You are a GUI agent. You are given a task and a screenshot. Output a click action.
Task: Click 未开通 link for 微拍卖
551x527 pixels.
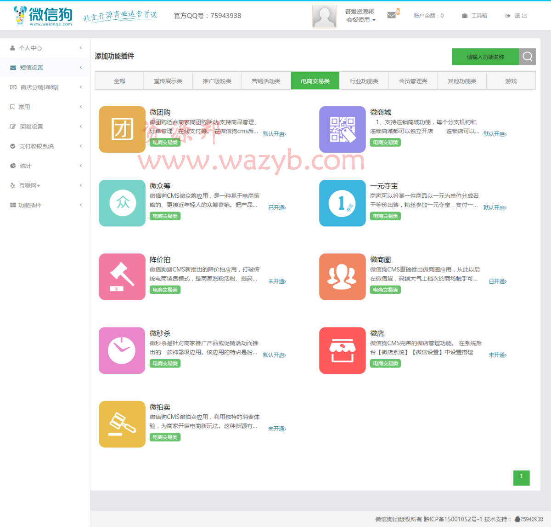coord(277,429)
